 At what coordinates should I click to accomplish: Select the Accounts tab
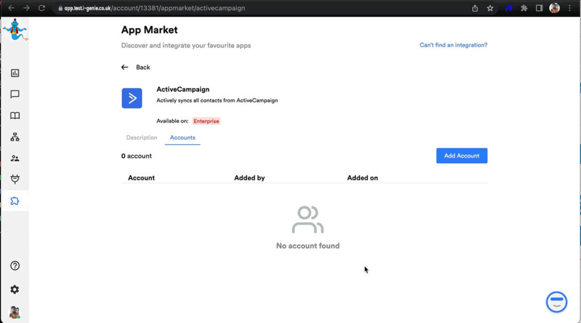[183, 138]
